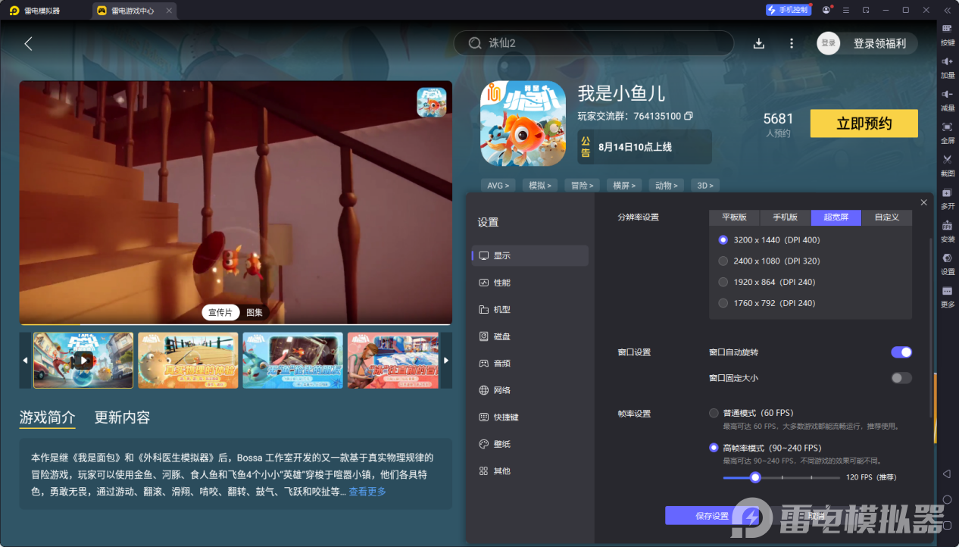
Task: Select 1920 x 864 (DPI 240) resolution
Action: [x=723, y=282]
